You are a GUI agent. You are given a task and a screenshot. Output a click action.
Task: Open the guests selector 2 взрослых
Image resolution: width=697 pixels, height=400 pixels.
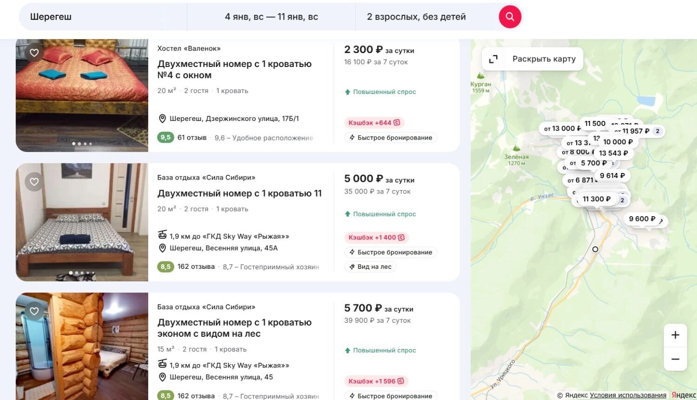pos(416,17)
